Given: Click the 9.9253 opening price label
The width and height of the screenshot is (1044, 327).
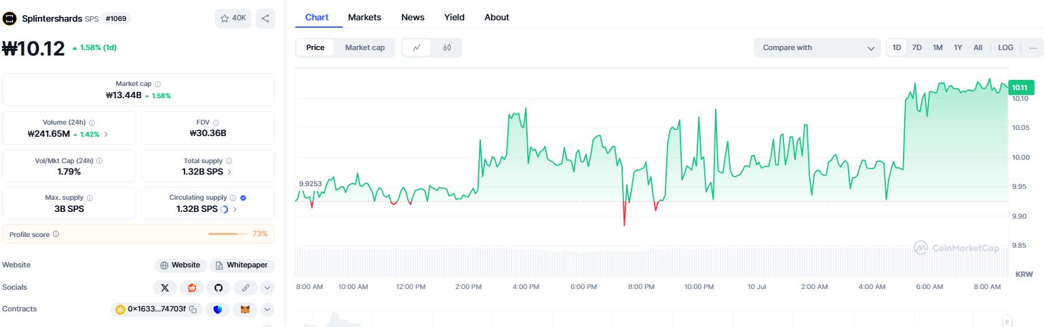Looking at the screenshot, I should tap(311, 183).
